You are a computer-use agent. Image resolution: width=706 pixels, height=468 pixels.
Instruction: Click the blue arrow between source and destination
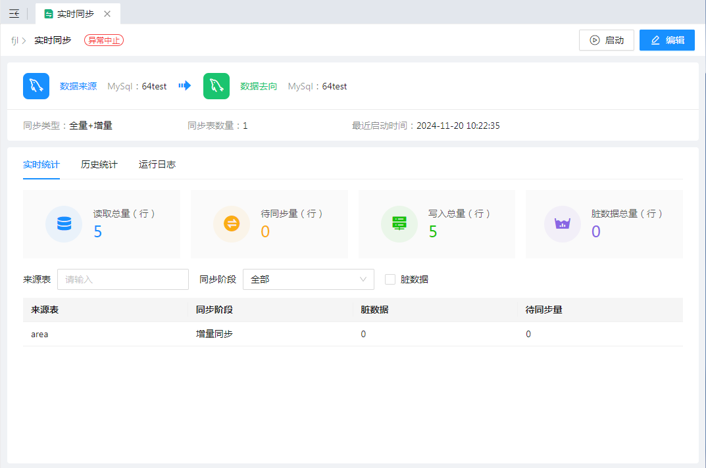(185, 86)
